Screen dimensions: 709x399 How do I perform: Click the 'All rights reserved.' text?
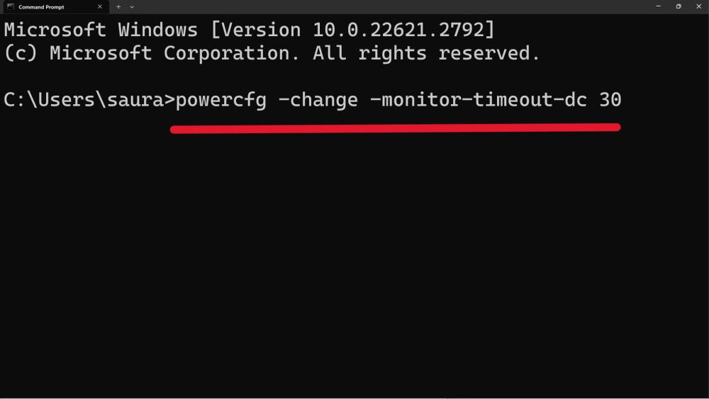[x=426, y=53]
